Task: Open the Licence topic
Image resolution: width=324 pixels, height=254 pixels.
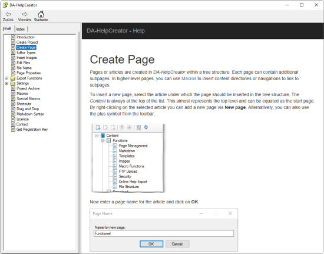Action: click(23, 119)
